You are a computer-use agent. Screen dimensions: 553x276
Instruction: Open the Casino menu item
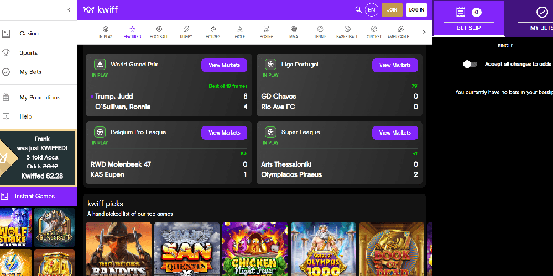(x=29, y=34)
